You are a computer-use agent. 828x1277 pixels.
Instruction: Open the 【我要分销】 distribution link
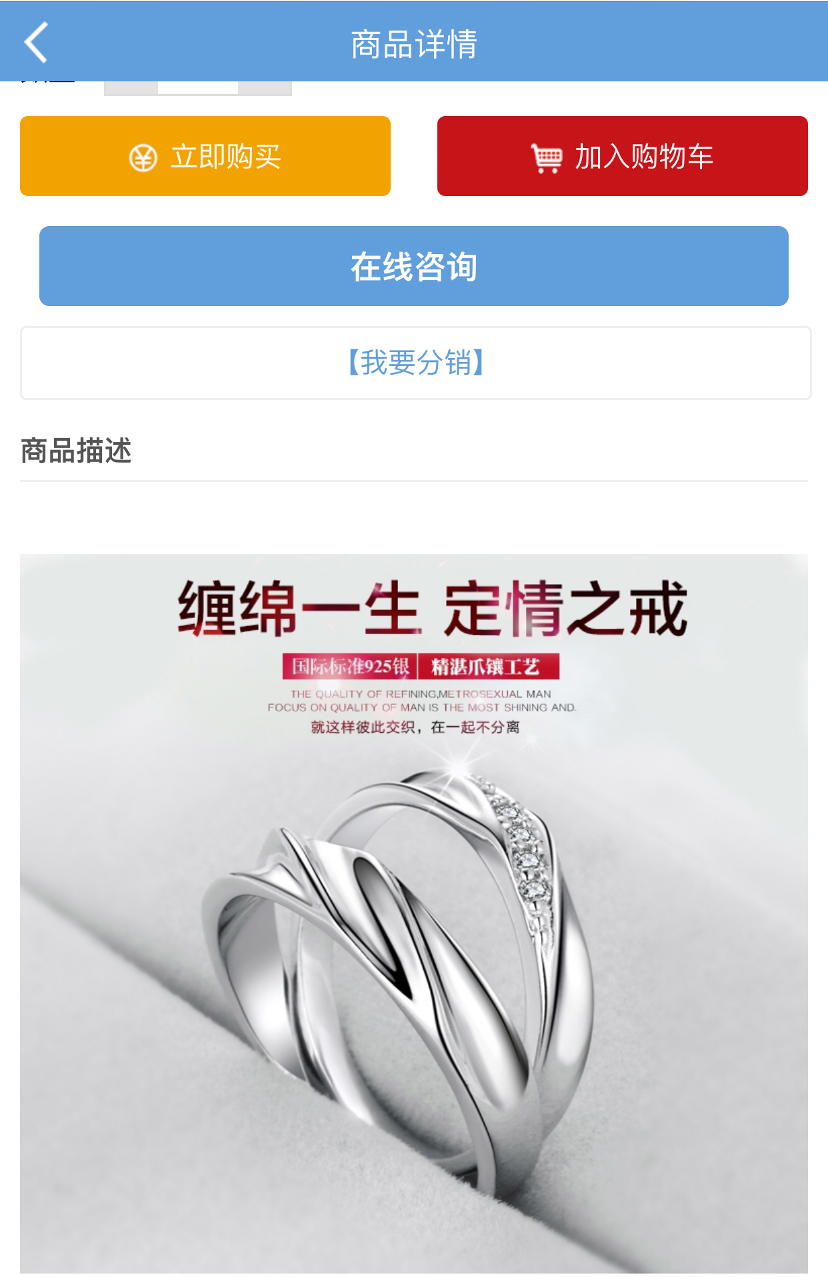coord(416,363)
